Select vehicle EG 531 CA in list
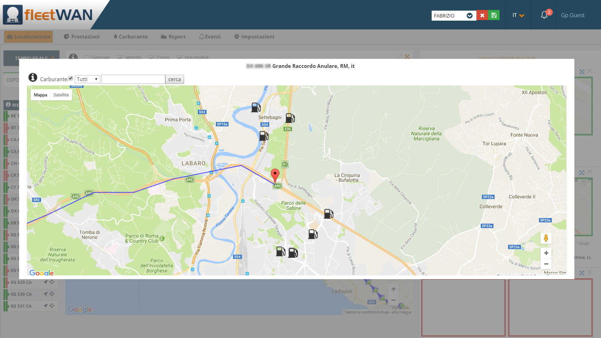The width and height of the screenshot is (601, 338). point(21,306)
